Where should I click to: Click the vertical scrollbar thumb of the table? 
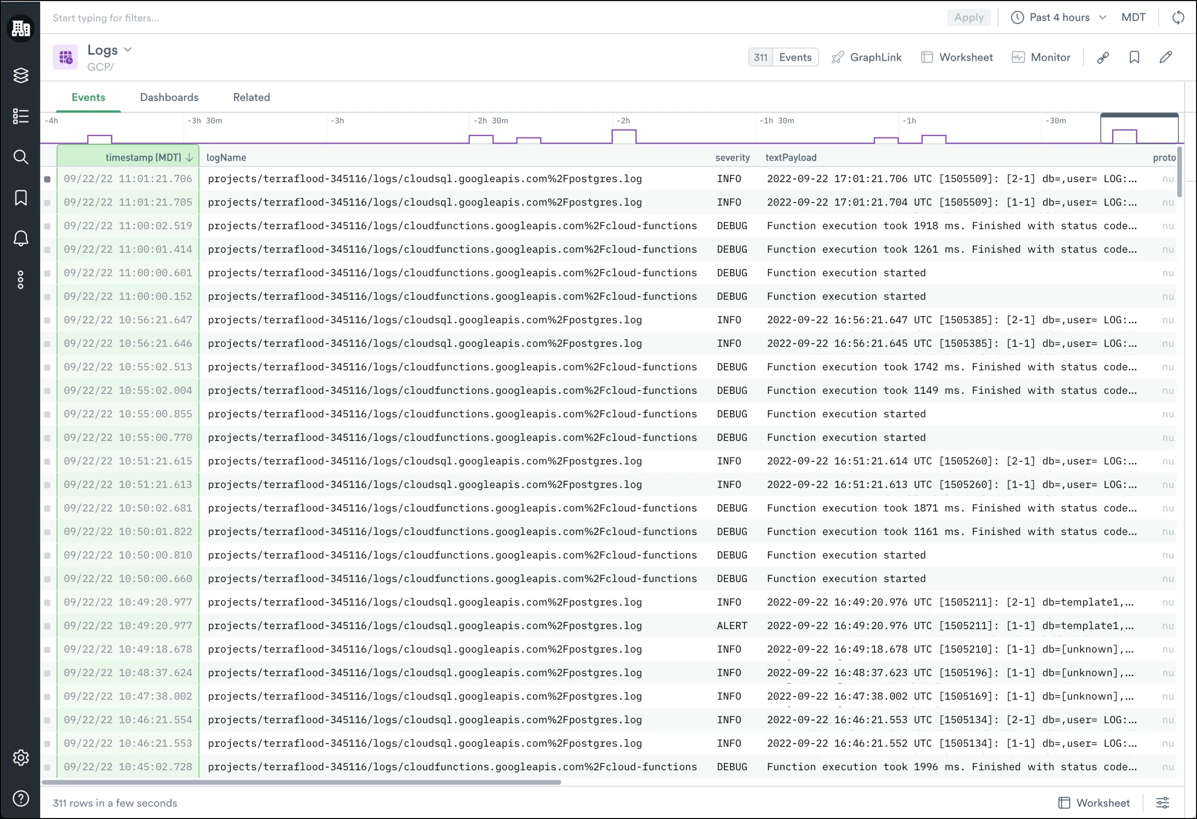point(1179,172)
